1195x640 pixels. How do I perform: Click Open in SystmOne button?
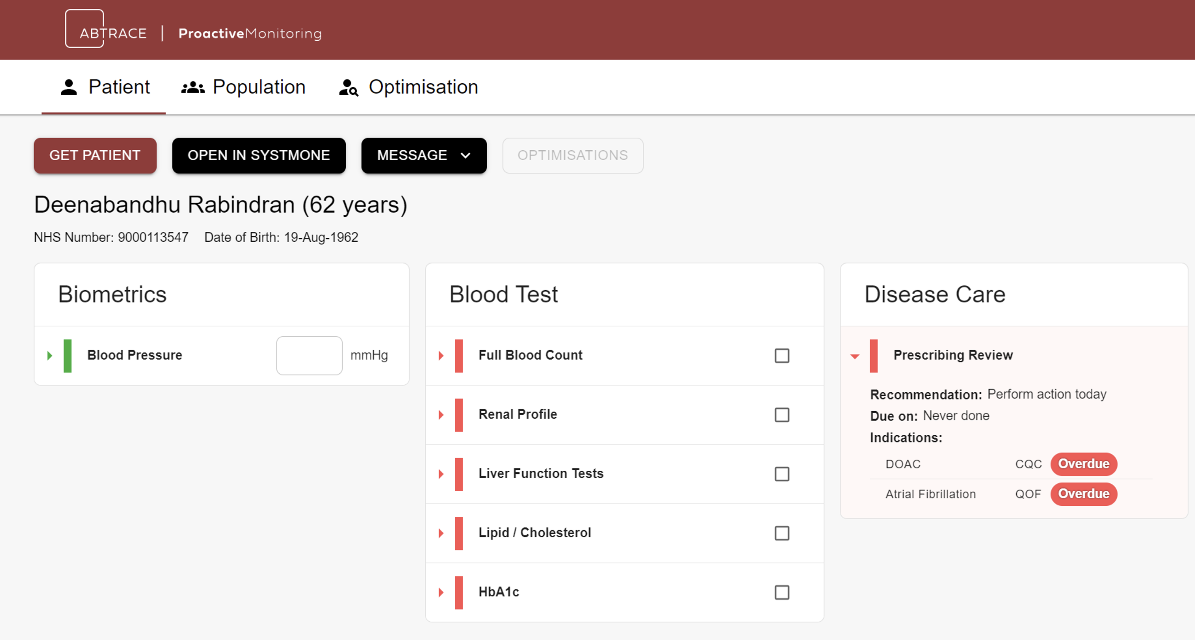259,156
